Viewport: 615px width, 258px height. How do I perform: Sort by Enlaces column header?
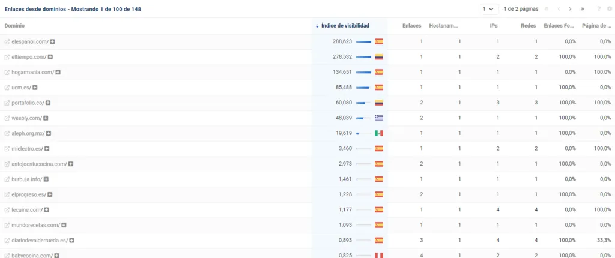(412, 26)
